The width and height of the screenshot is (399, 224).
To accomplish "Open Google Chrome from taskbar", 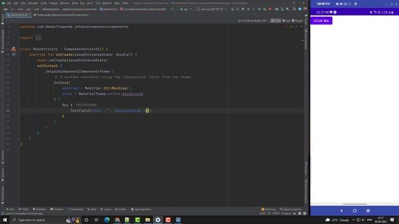I will 117,220.
